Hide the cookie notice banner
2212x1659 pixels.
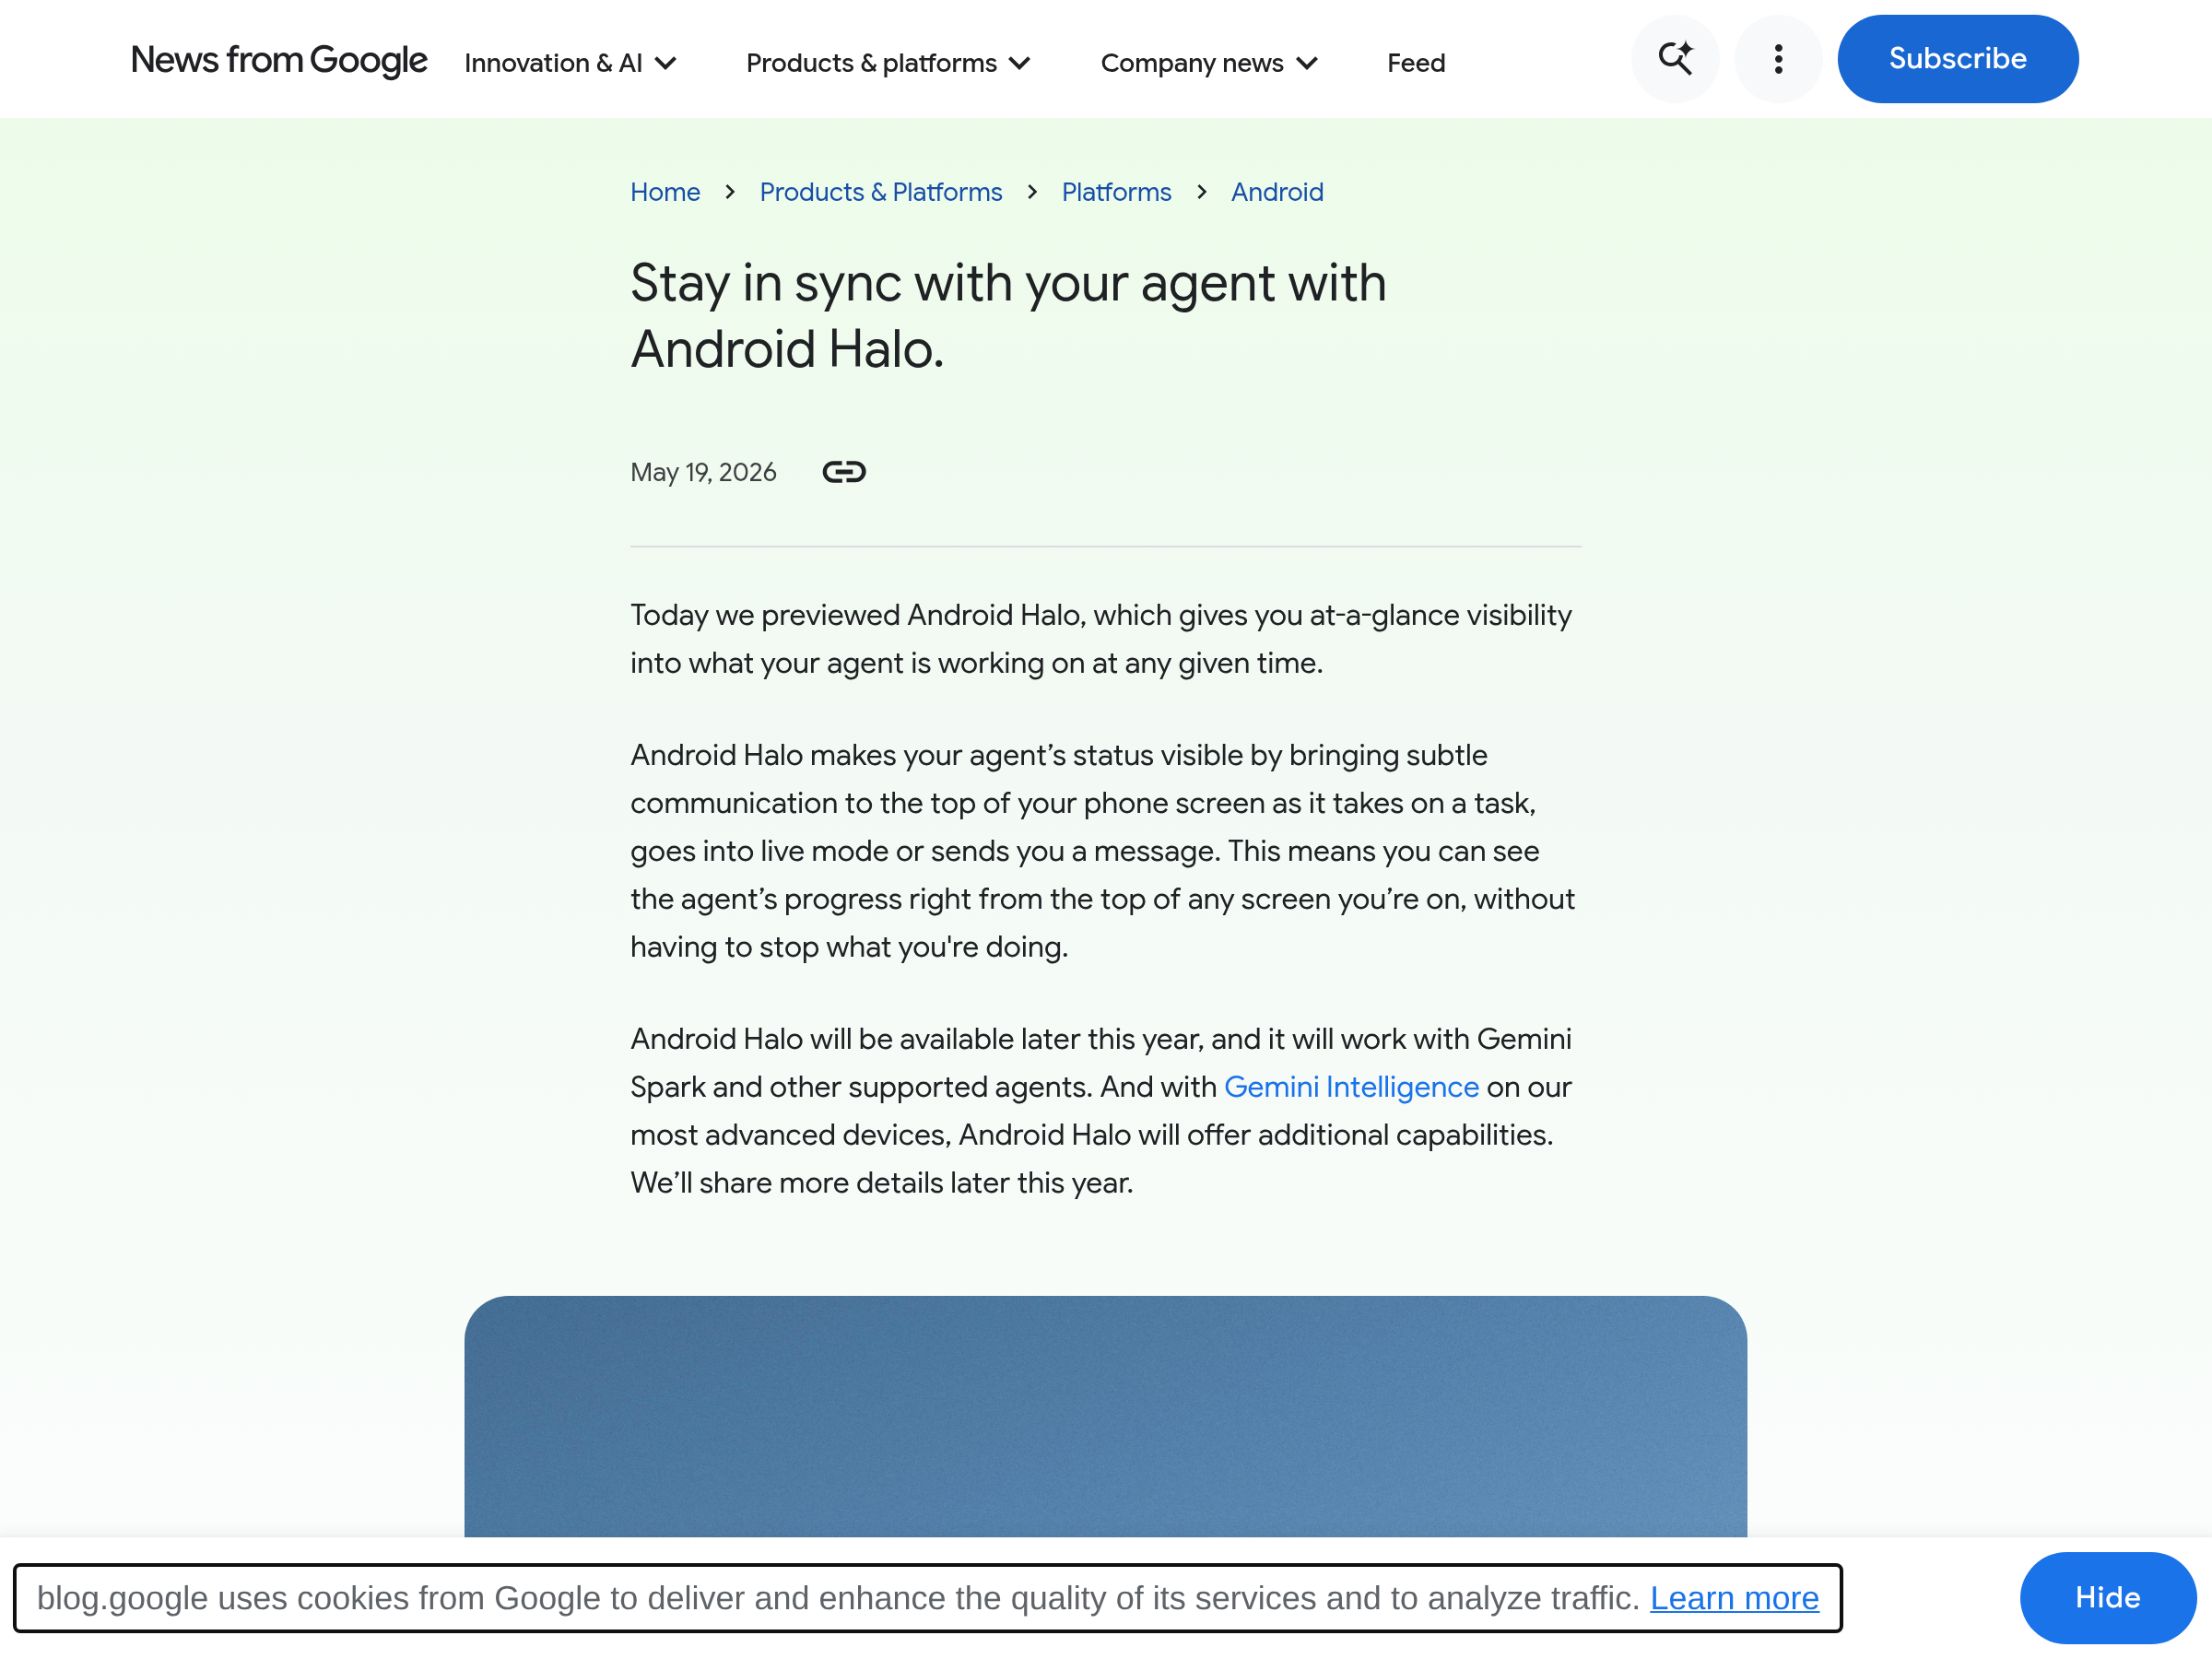click(x=2108, y=1598)
